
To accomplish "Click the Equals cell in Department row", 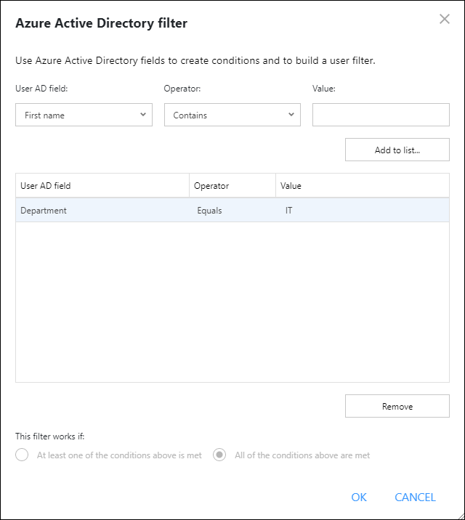I will click(x=209, y=211).
